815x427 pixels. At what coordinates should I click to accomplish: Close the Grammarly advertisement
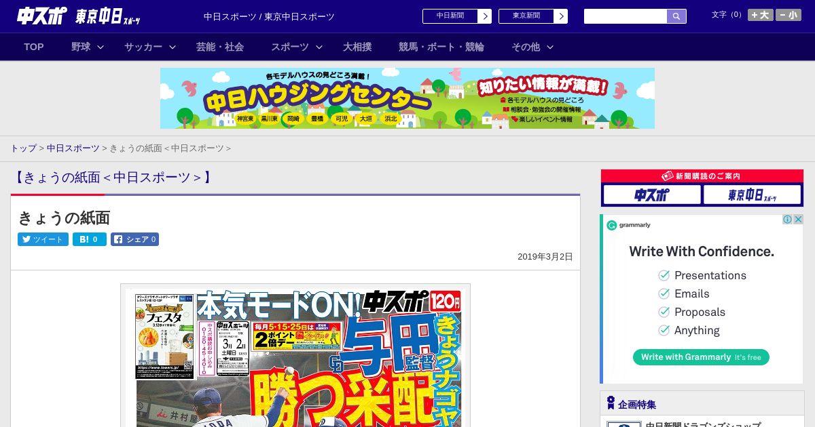pyautogui.click(x=799, y=220)
